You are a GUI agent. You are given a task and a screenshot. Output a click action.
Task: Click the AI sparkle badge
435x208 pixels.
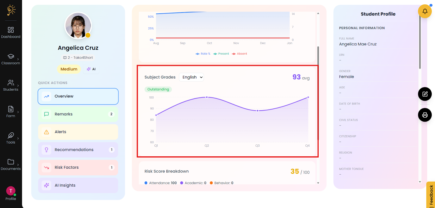91,69
